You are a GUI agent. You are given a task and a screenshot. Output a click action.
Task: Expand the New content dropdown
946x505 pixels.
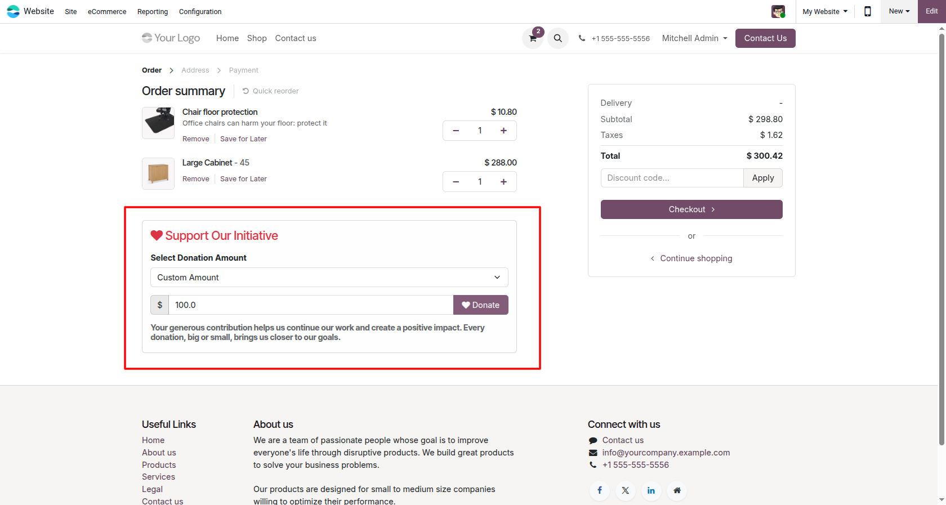tap(899, 11)
